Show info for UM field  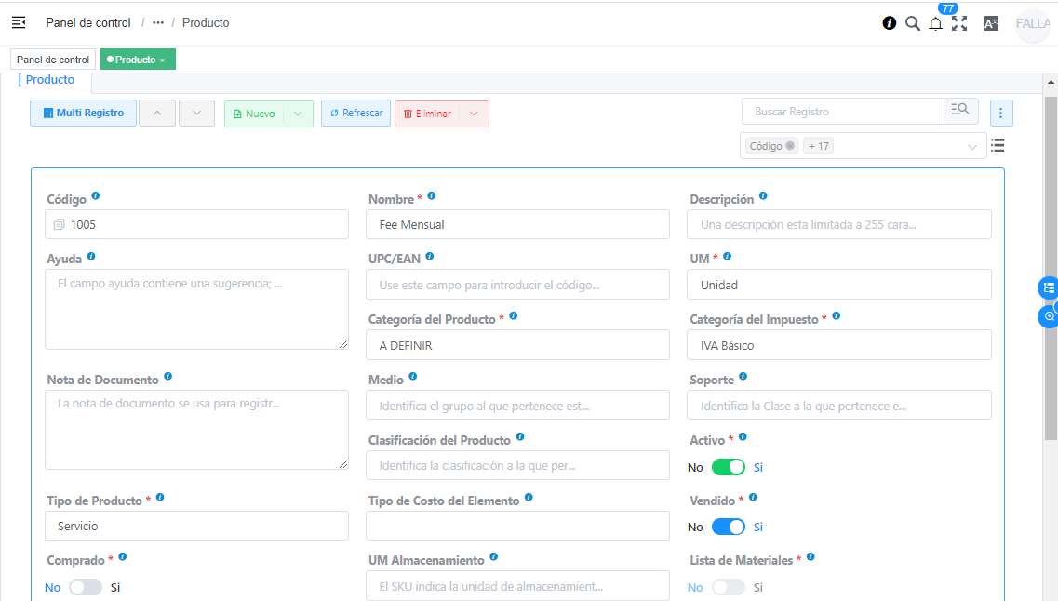coord(728,257)
